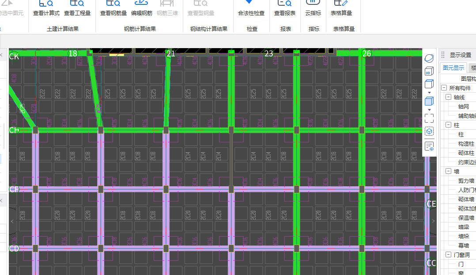Select 暗梁 tree row
476x275 pixels.
pyautogui.click(x=464, y=227)
